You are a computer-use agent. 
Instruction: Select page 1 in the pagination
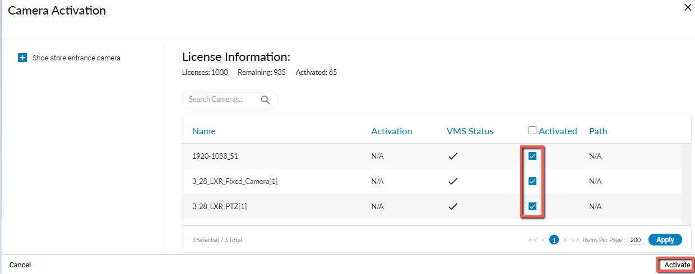554,240
